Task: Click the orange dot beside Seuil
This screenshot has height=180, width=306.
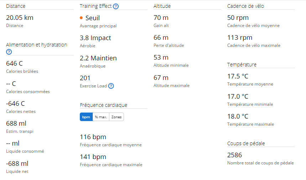Action: [81, 18]
